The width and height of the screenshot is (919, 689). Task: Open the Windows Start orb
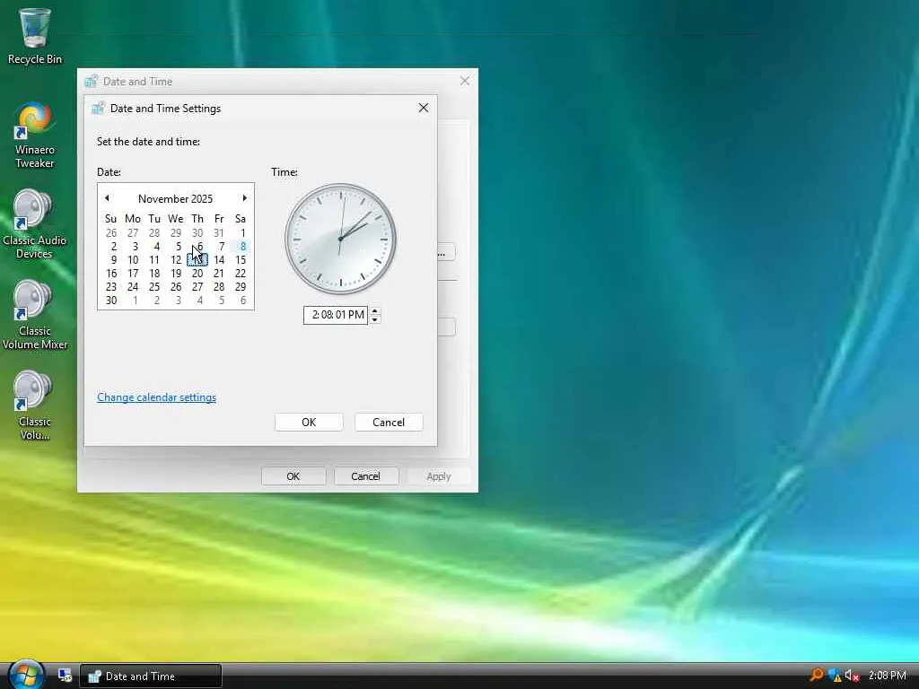pos(25,675)
